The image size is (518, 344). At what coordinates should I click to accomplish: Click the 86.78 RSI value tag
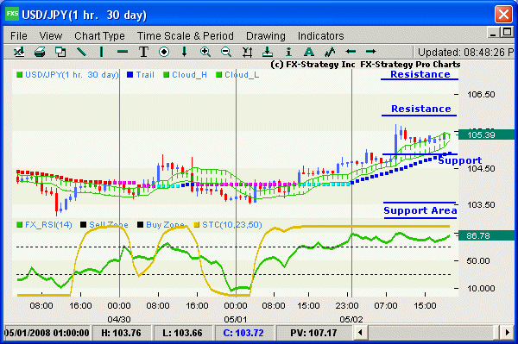pos(486,235)
